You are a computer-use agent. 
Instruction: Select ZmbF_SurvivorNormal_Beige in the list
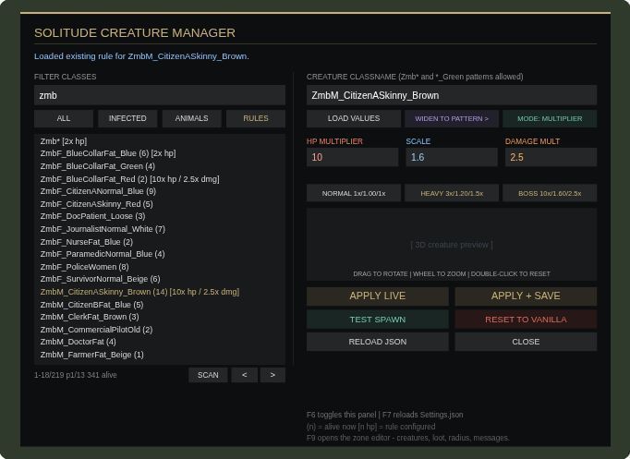coord(160,279)
